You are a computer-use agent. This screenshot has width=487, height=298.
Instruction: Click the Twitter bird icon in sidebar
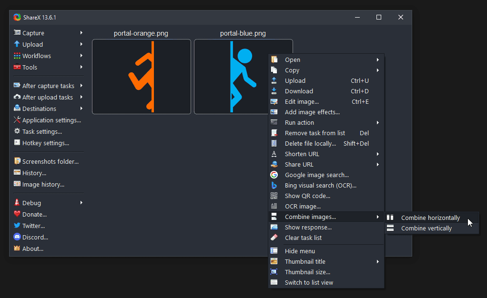[17, 226]
